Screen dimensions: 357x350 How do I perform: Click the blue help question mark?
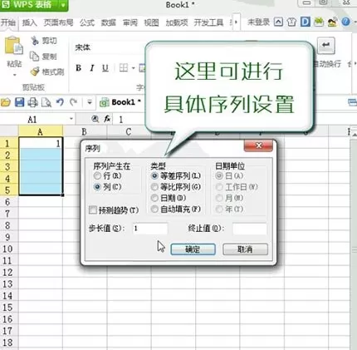346,22
